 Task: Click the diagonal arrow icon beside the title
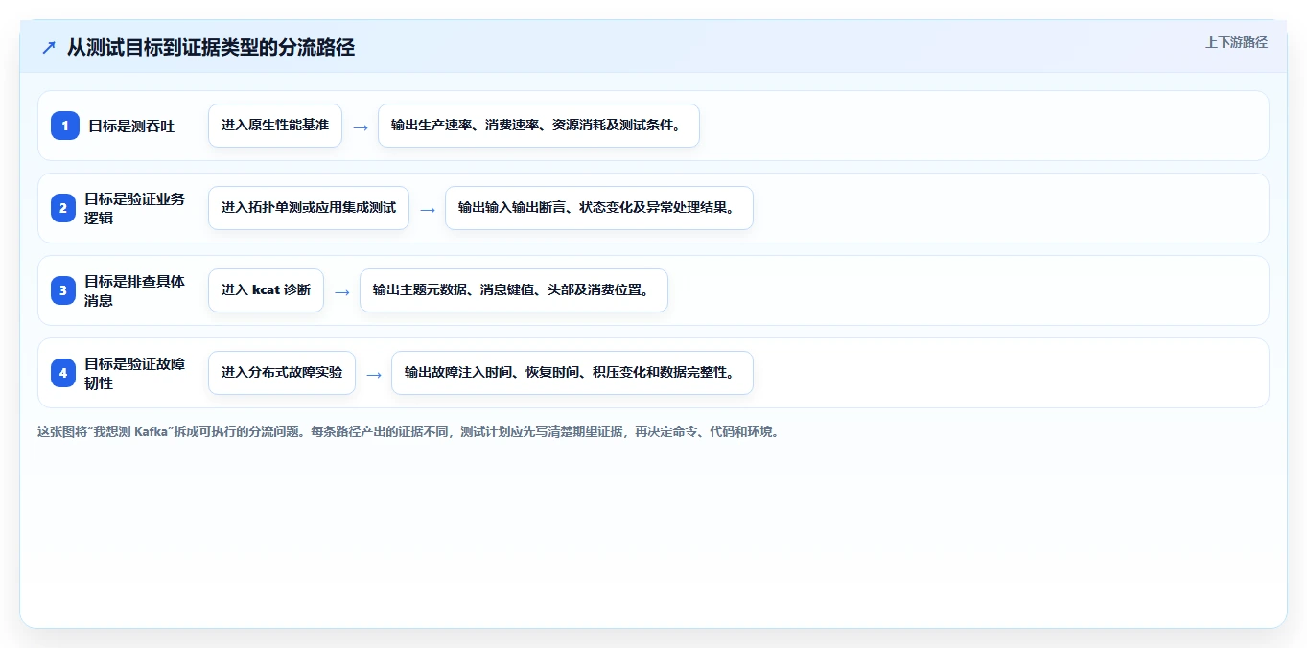point(48,48)
